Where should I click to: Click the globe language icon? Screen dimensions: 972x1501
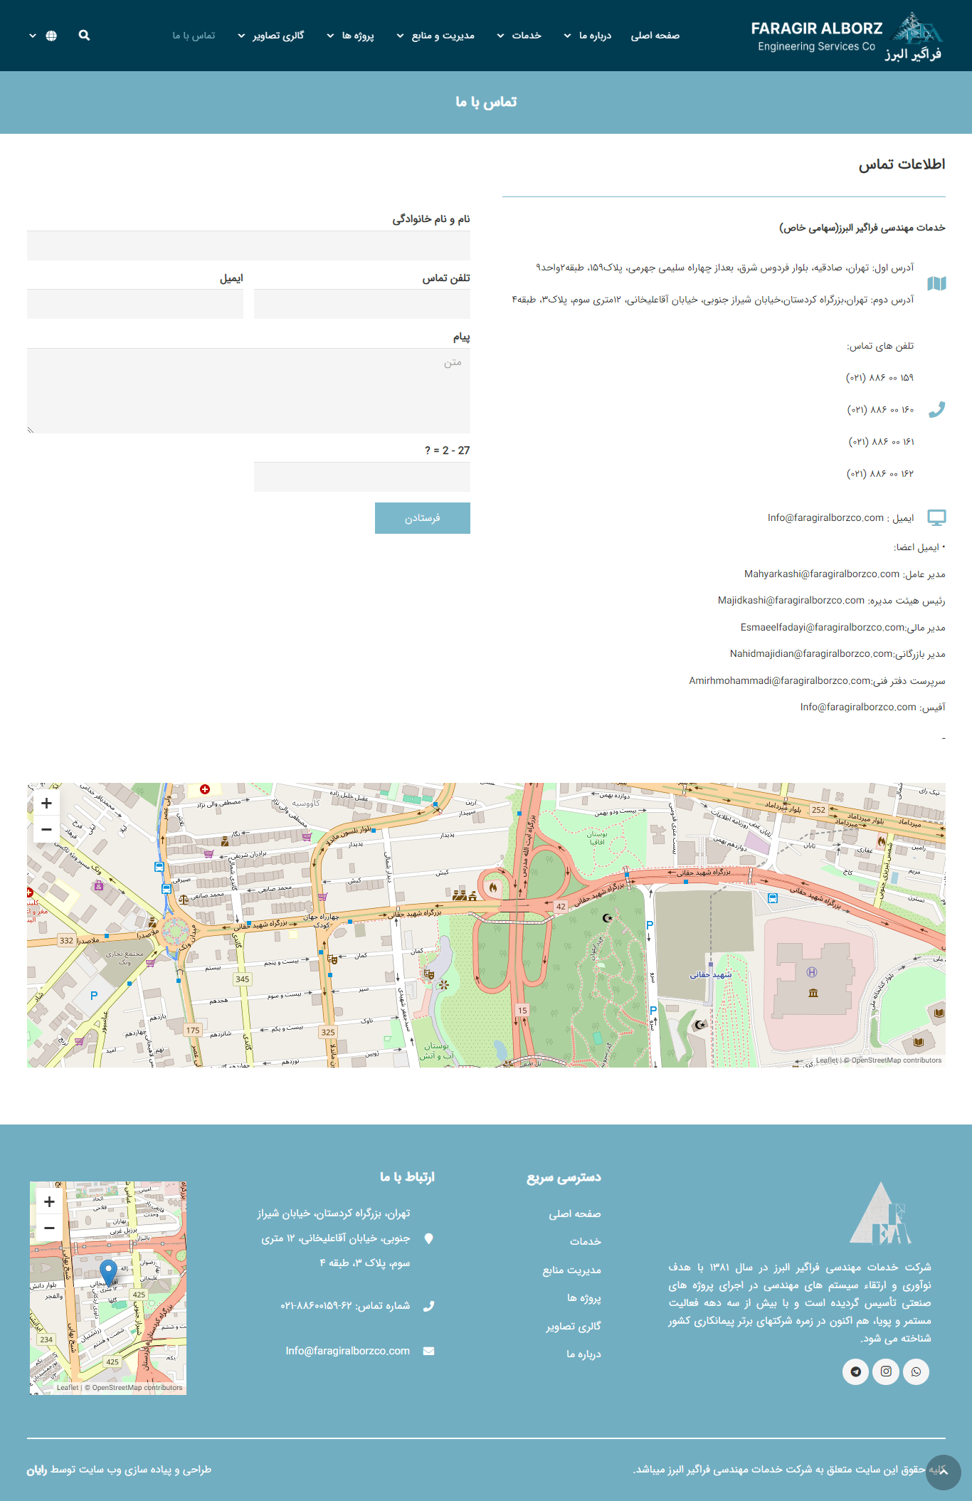click(51, 36)
